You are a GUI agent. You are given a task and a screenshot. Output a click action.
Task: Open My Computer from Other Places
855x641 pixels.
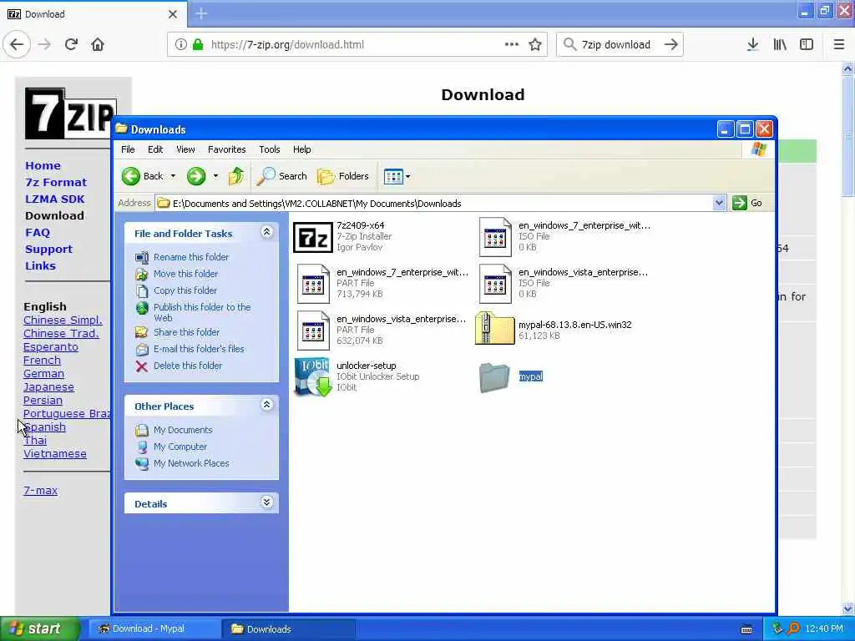tap(180, 447)
